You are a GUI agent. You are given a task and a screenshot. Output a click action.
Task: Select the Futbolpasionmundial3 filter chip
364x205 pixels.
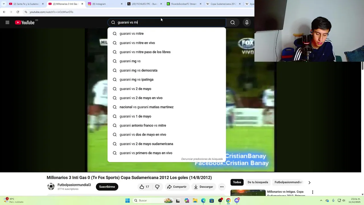(289, 182)
